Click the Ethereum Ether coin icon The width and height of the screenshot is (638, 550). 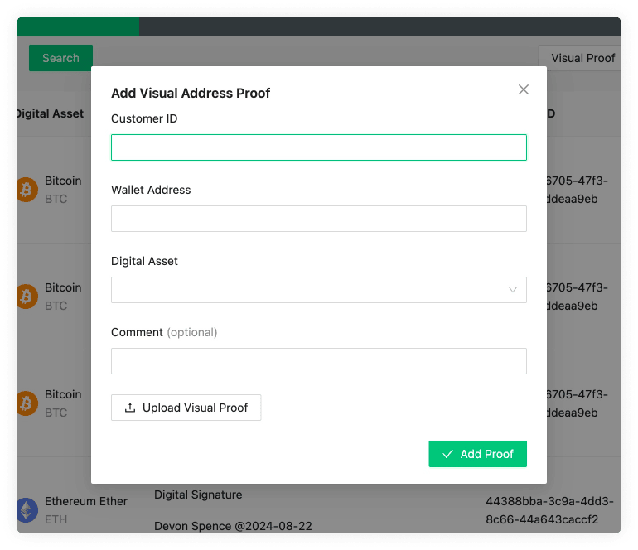[x=27, y=509]
